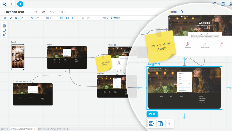Open the three-dot more options icon
The height and width of the screenshot is (131, 232).
tap(169, 124)
